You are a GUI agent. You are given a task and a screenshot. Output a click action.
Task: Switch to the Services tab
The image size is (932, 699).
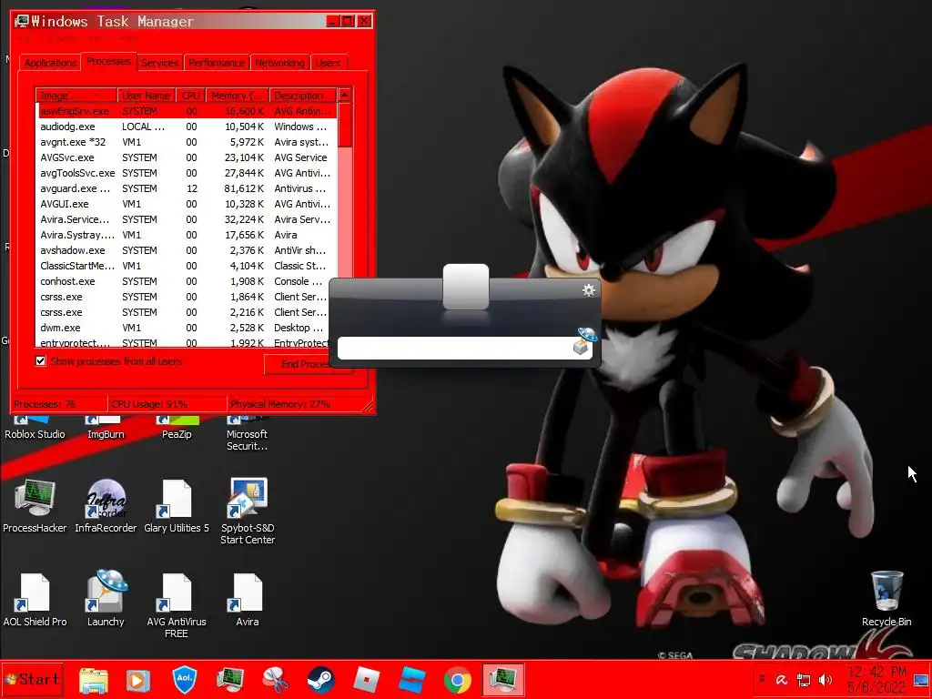(x=159, y=63)
